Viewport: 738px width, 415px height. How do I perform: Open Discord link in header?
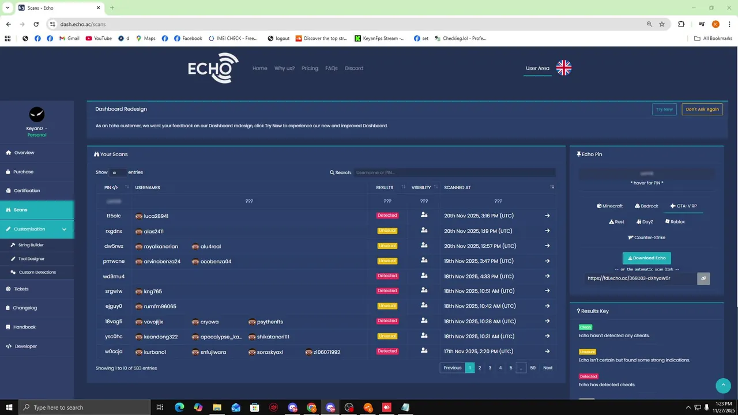click(x=354, y=68)
